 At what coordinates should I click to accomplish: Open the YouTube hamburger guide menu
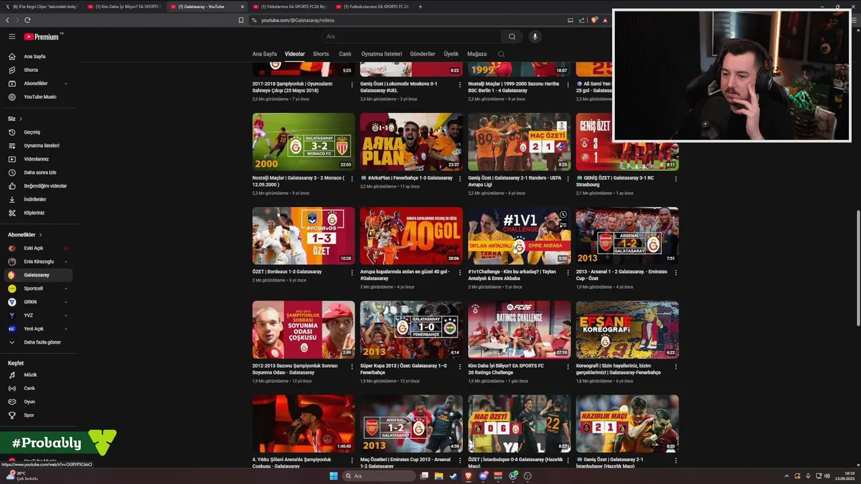[11, 37]
